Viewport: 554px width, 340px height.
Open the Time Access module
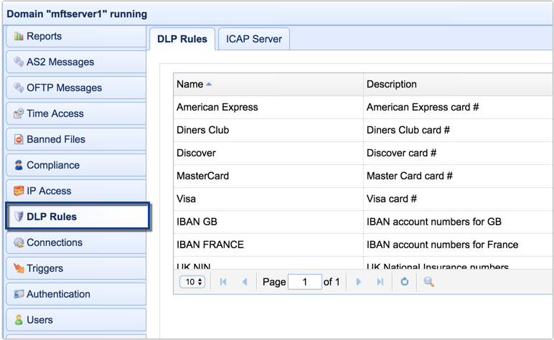click(76, 113)
